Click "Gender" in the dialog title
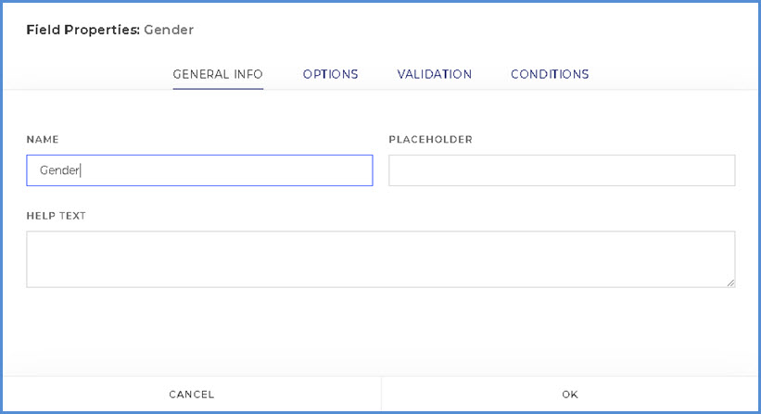This screenshot has width=761, height=414. click(x=169, y=30)
